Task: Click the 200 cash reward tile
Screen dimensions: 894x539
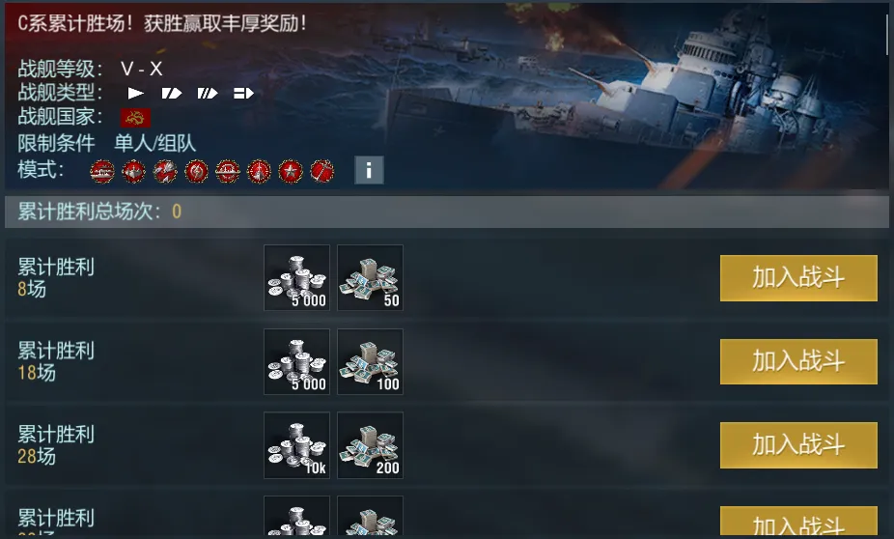Action: (x=370, y=445)
